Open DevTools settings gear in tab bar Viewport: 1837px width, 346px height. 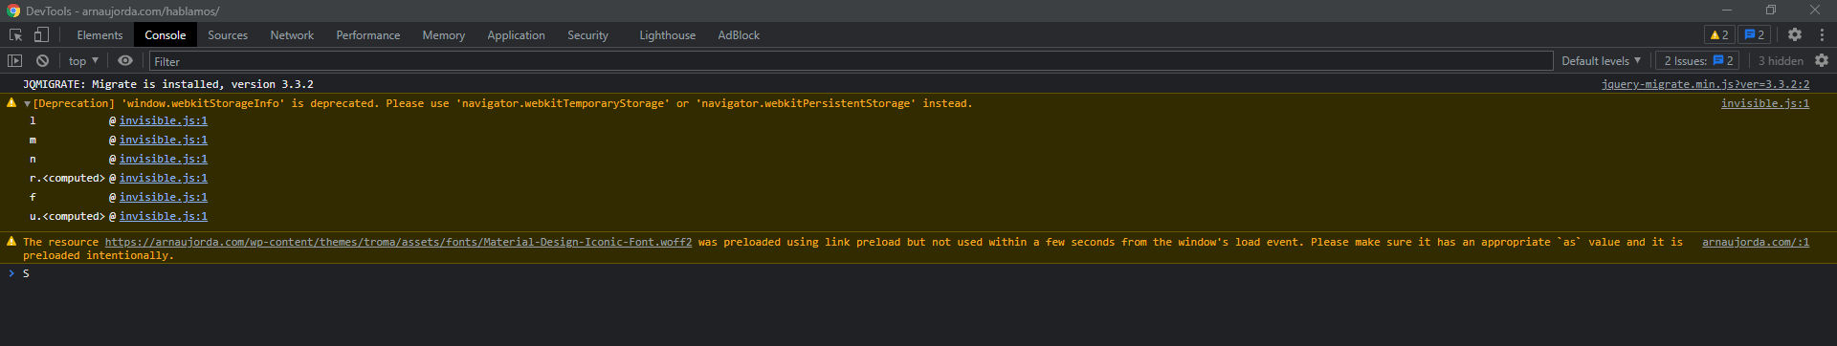1795,34
